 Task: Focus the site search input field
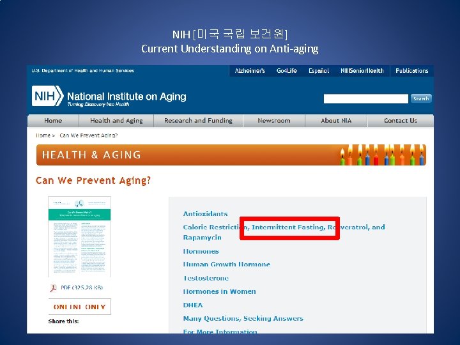[x=365, y=98]
